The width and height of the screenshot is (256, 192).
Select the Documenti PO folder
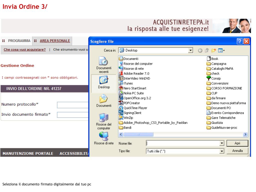219,108
